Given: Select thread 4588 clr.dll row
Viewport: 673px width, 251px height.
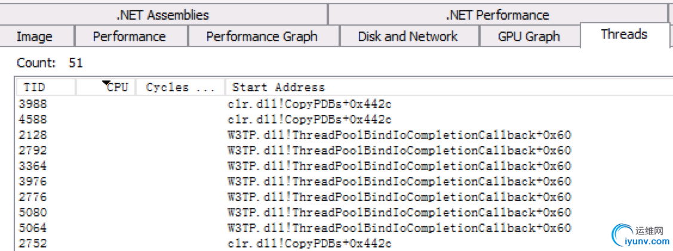Looking at the screenshot, I should coord(344,119).
